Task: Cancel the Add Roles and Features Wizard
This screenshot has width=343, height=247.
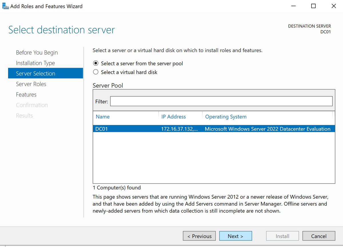Action: pyautogui.click(x=319, y=236)
